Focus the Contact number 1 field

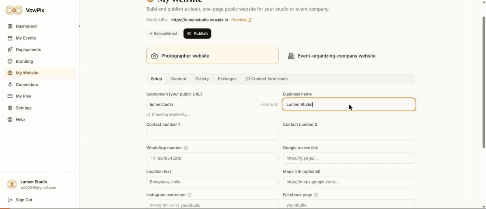click(x=212, y=135)
